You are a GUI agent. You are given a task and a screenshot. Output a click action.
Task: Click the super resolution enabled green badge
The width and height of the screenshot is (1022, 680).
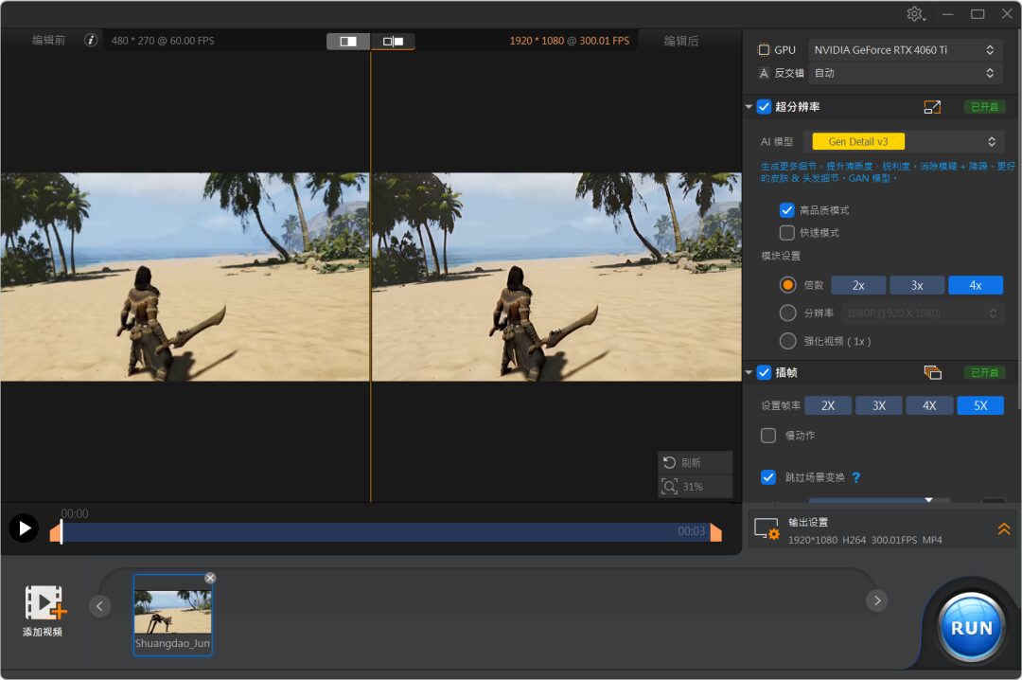point(984,107)
